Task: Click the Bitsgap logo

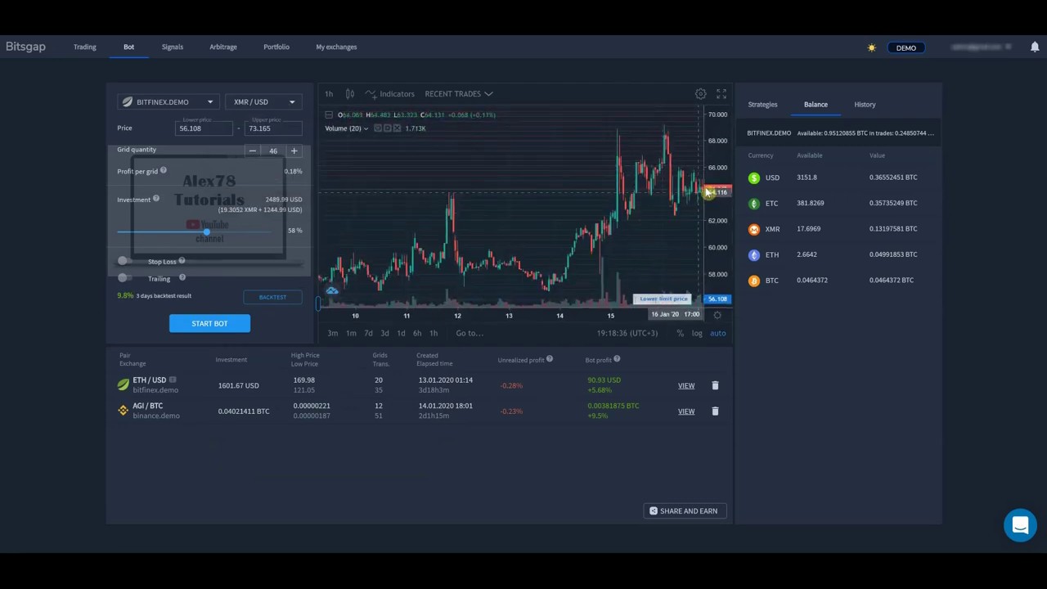Action: click(x=25, y=47)
